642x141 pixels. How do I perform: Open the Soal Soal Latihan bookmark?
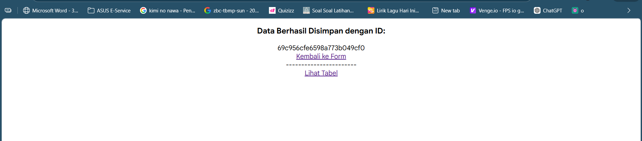click(x=328, y=10)
